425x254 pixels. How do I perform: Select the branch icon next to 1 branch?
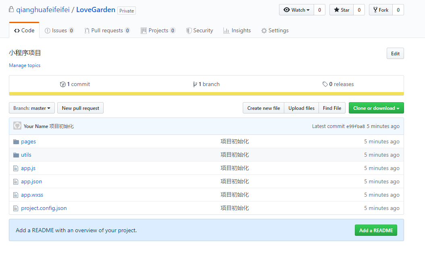195,84
